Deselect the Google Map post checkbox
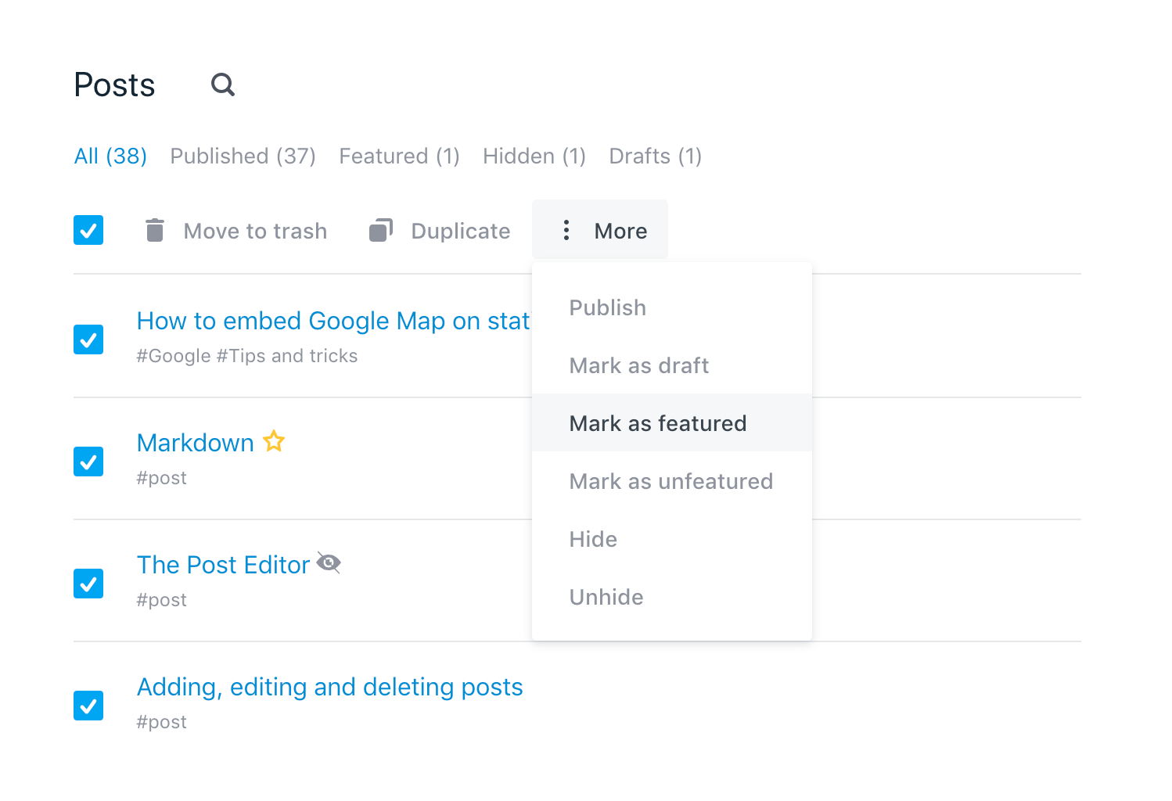This screenshot has width=1172, height=801. 88,339
